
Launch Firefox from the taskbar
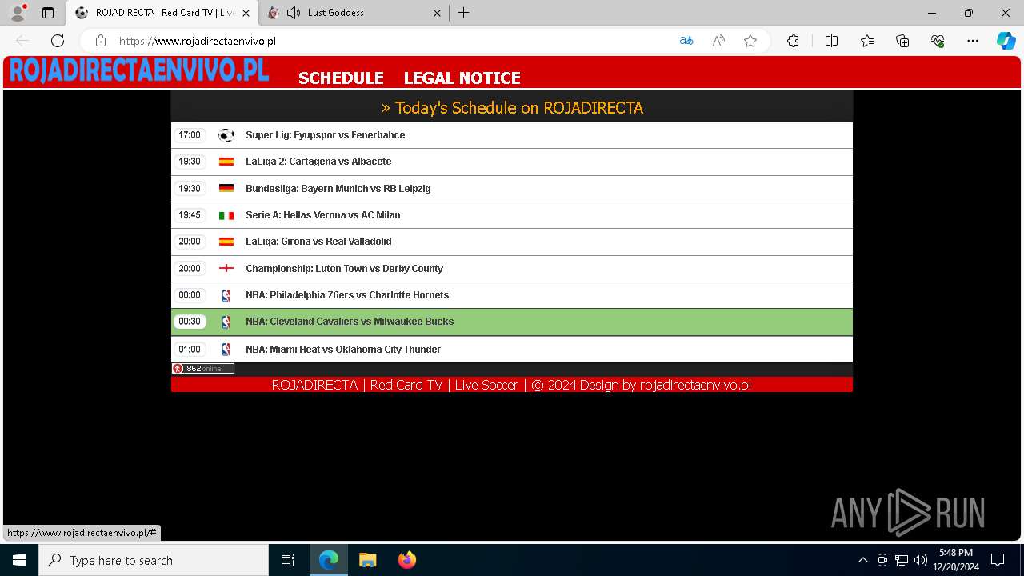(406, 560)
